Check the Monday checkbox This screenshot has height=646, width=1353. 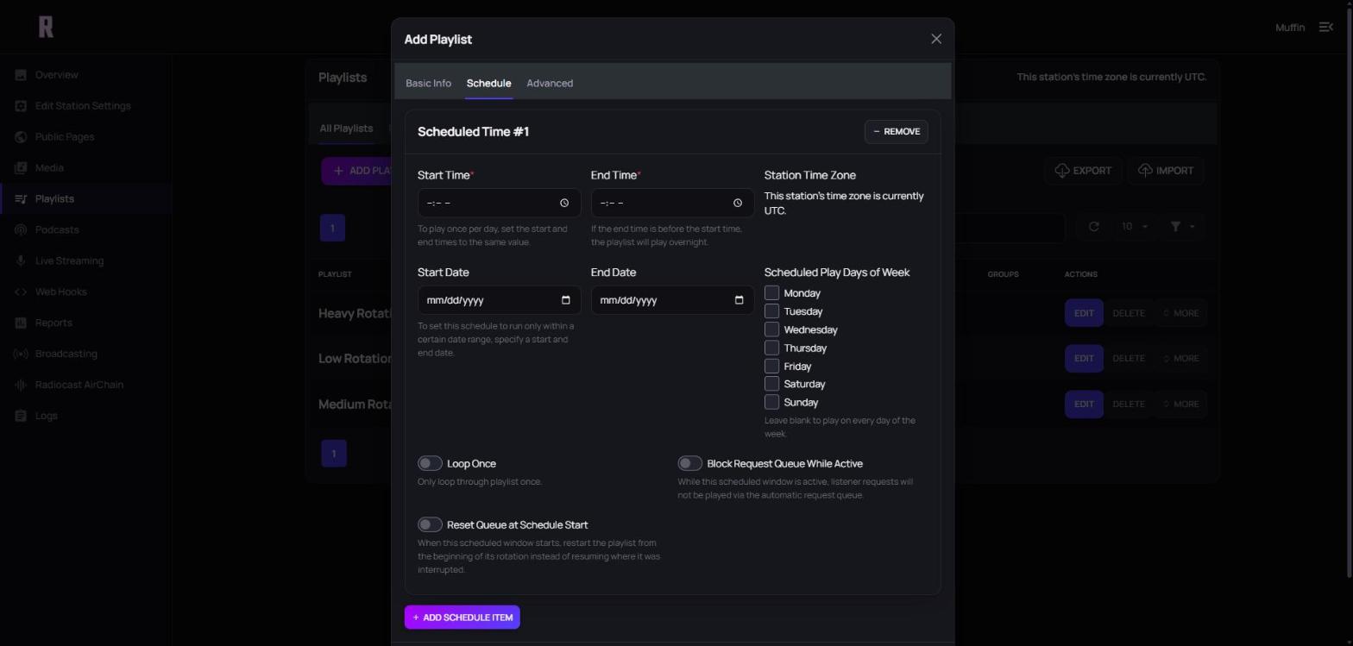tap(771, 293)
